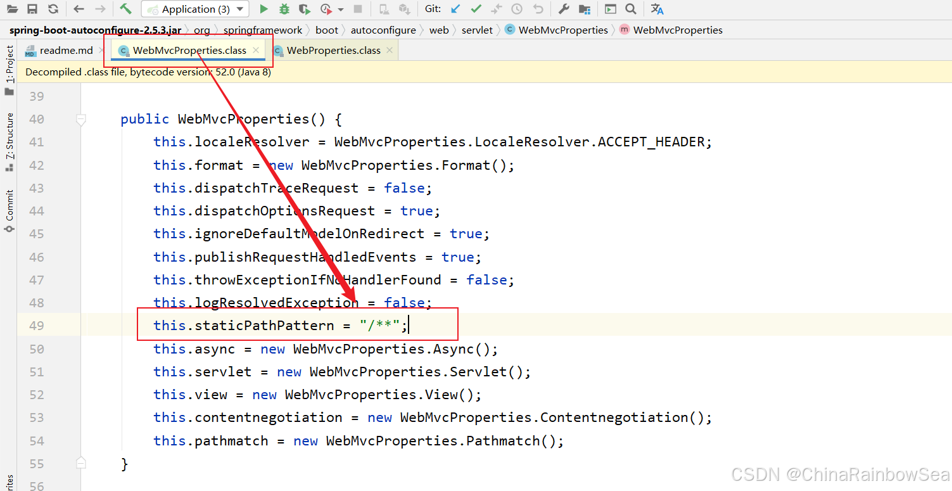Screen dimensions: 952x491
Task: Open IDE Settings via the wrench icon
Action: [564, 8]
